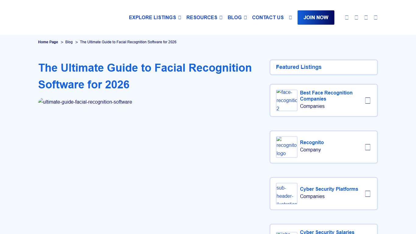Toggle the checkbox for Best Face Recognition Companies
Viewport: 416px width, 234px height.
coord(368,100)
